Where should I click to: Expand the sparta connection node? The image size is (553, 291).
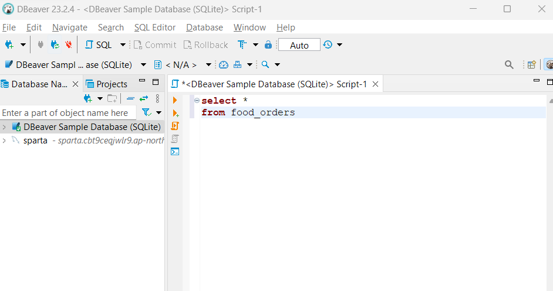tap(4, 141)
